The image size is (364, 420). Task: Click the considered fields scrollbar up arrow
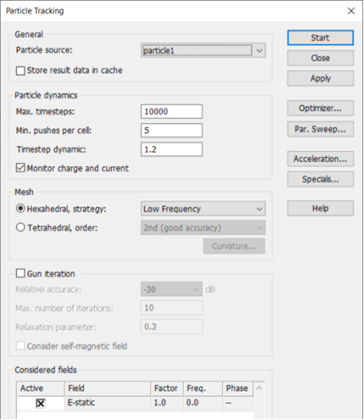point(259,388)
